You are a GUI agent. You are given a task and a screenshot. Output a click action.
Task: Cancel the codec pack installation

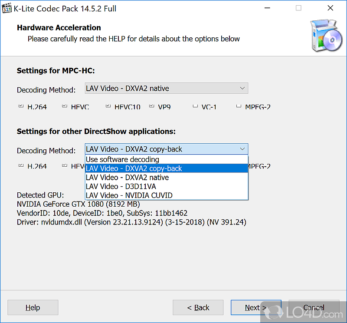tap(314, 307)
